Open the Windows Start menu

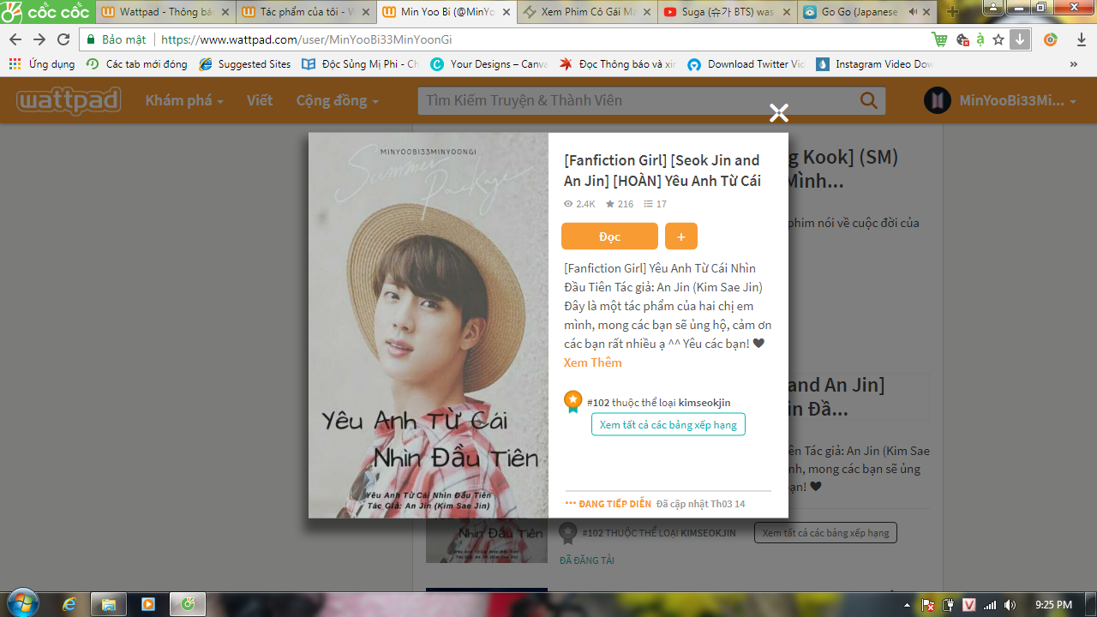click(x=21, y=604)
